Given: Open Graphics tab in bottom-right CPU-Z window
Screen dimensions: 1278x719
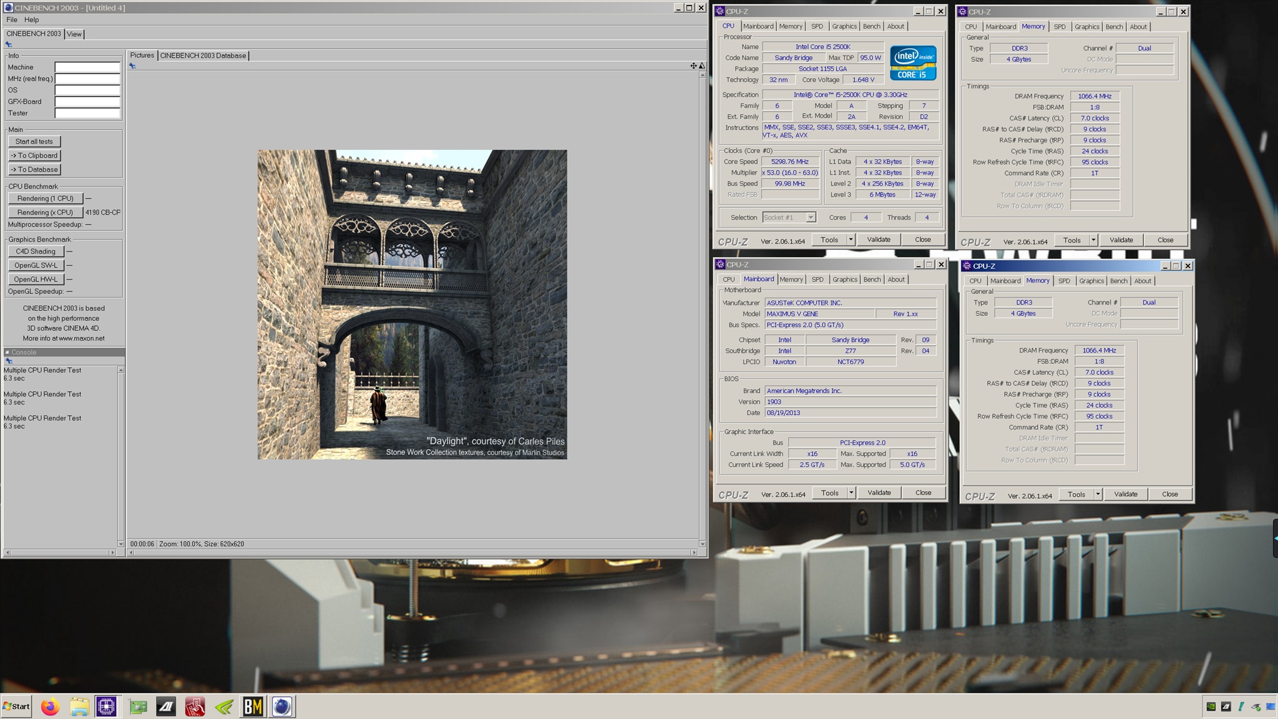Looking at the screenshot, I should click(x=1091, y=281).
